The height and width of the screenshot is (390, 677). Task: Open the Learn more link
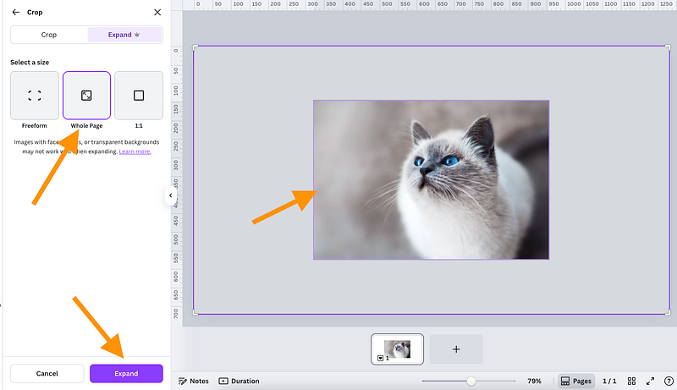tap(135, 151)
